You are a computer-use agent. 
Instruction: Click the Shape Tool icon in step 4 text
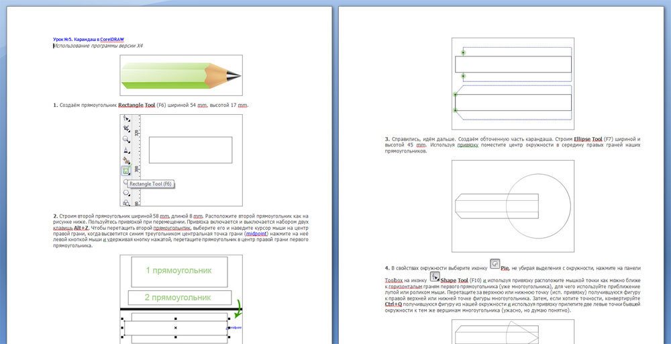(435, 277)
